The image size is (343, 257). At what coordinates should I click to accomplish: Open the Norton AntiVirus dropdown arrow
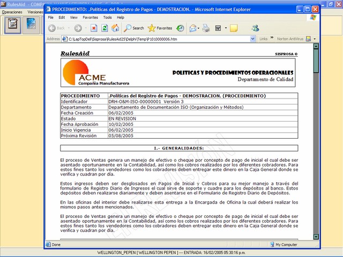point(315,39)
